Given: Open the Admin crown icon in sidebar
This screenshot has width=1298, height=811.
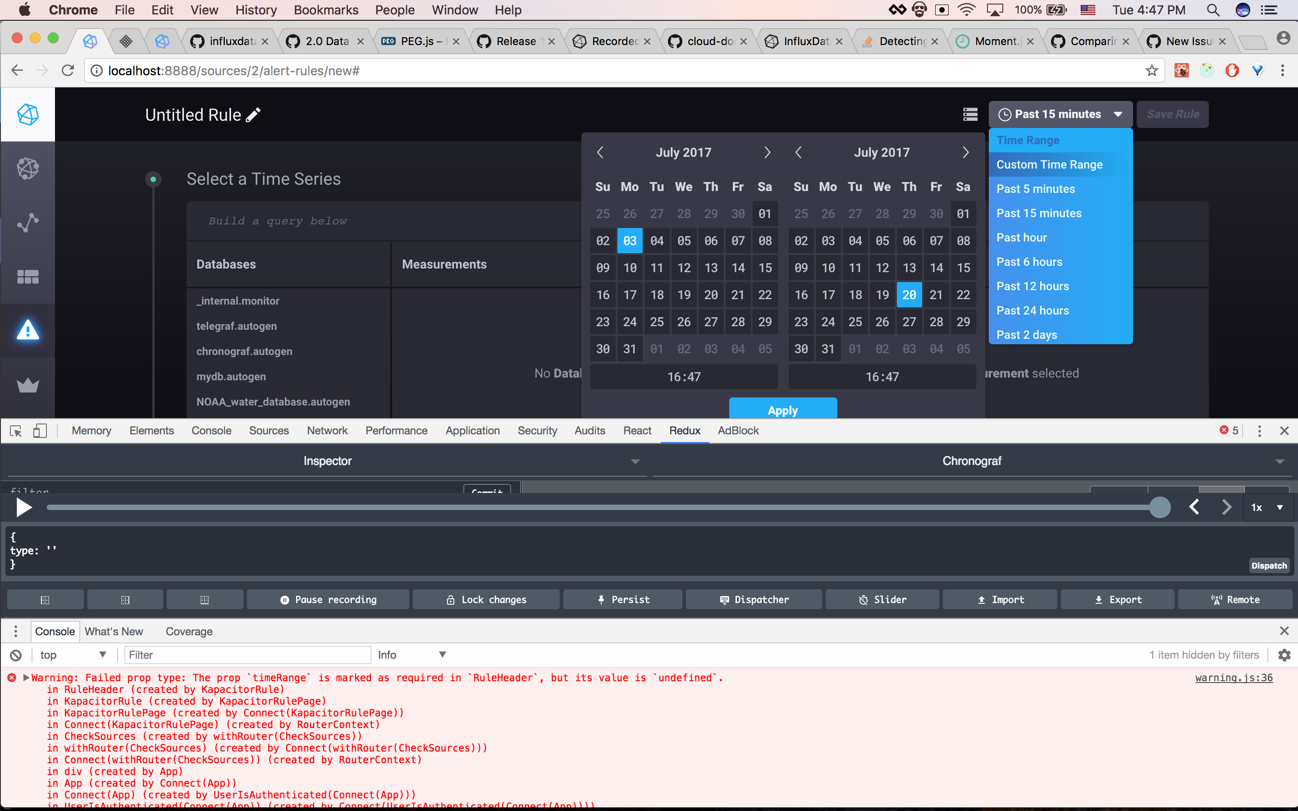Looking at the screenshot, I should (x=27, y=385).
